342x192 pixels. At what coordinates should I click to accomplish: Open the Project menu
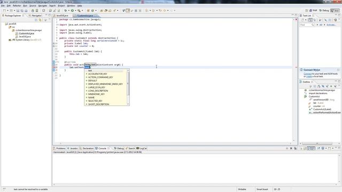pyautogui.click(x=61, y=6)
